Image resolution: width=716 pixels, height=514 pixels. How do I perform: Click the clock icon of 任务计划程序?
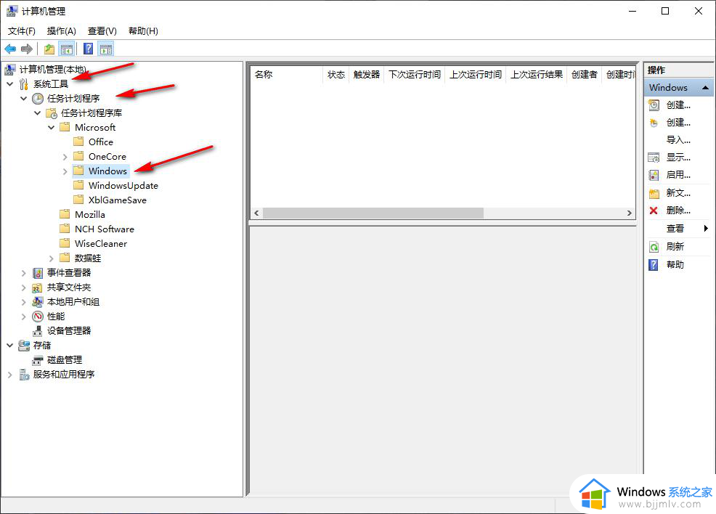pyautogui.click(x=38, y=99)
